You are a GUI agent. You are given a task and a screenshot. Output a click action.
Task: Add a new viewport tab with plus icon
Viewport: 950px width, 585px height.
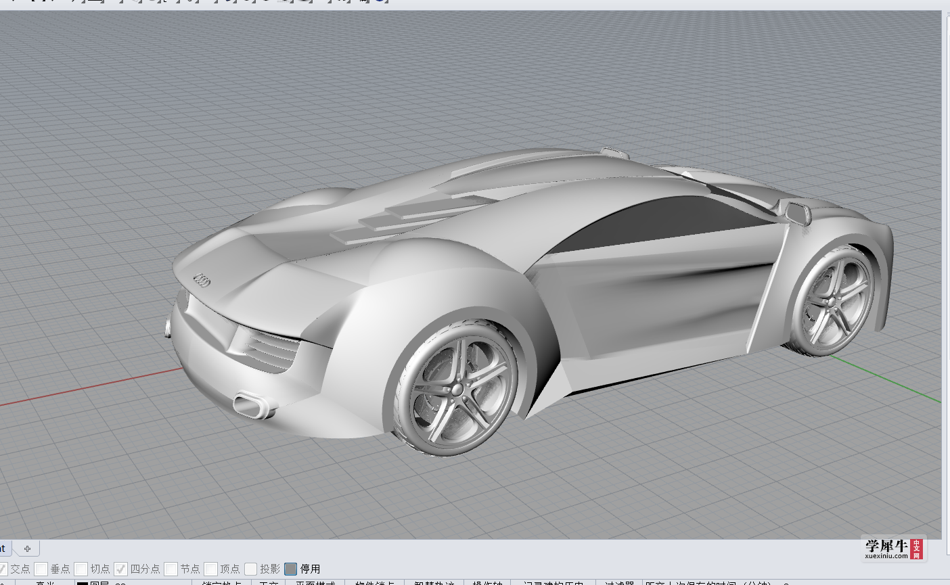pyautogui.click(x=27, y=548)
